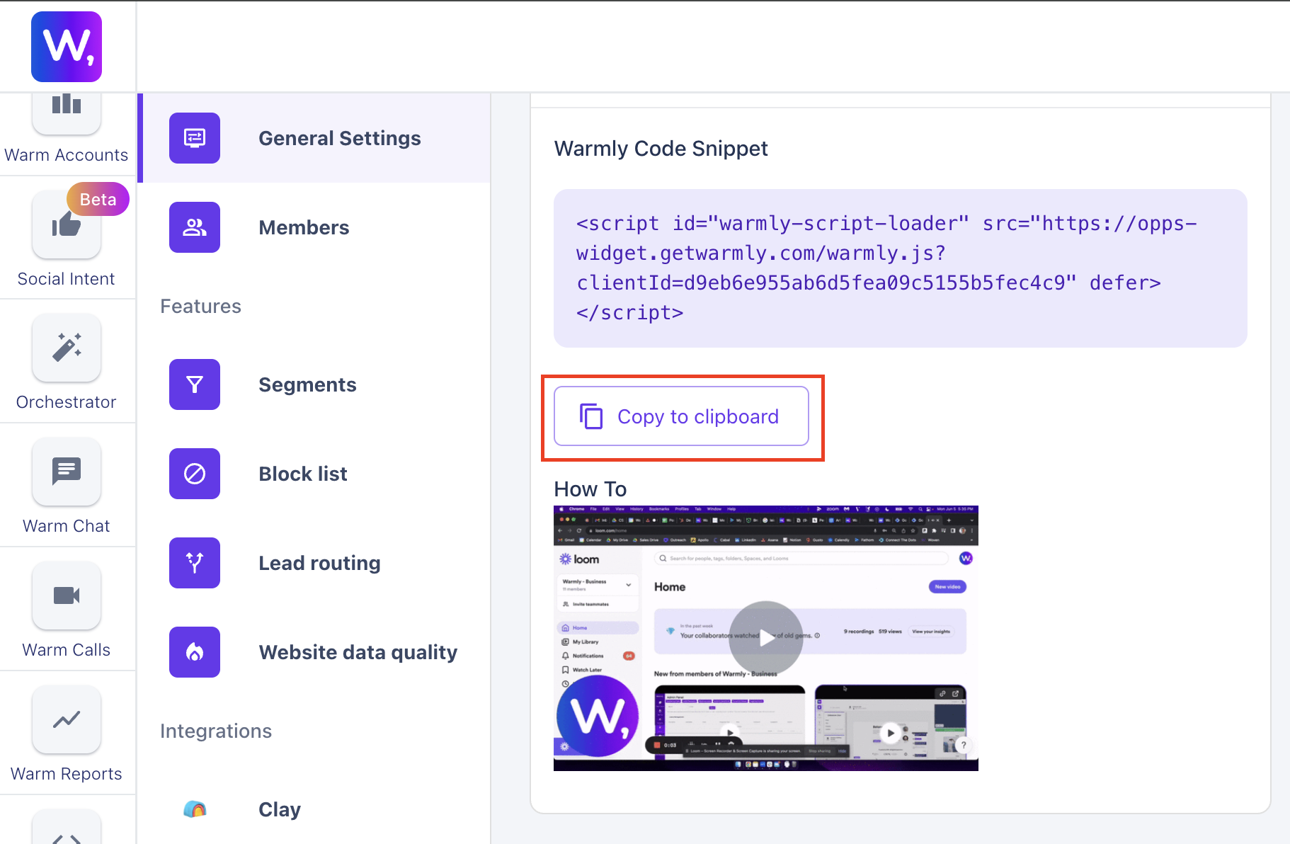1290x844 pixels.
Task: Click the Block list prohibited icon
Action: (195, 474)
